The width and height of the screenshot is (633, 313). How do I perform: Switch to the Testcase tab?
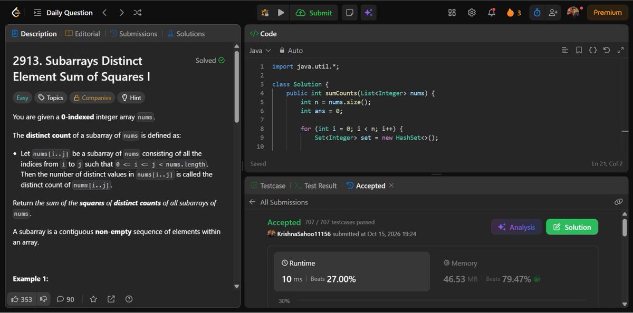point(267,186)
